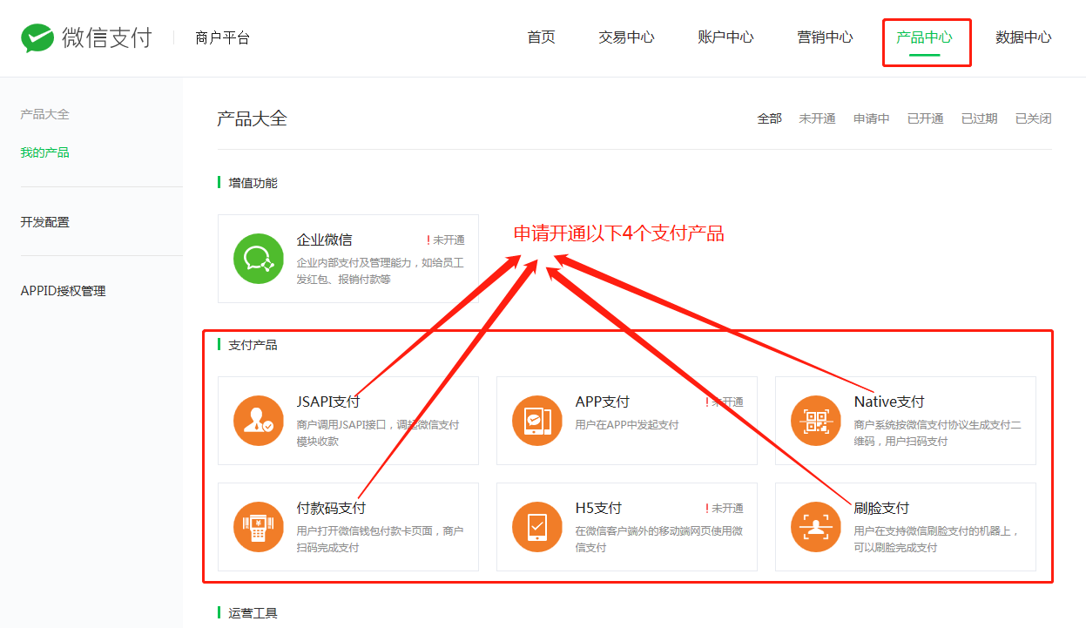Open the 营销中心 navigation tab

pos(825,37)
